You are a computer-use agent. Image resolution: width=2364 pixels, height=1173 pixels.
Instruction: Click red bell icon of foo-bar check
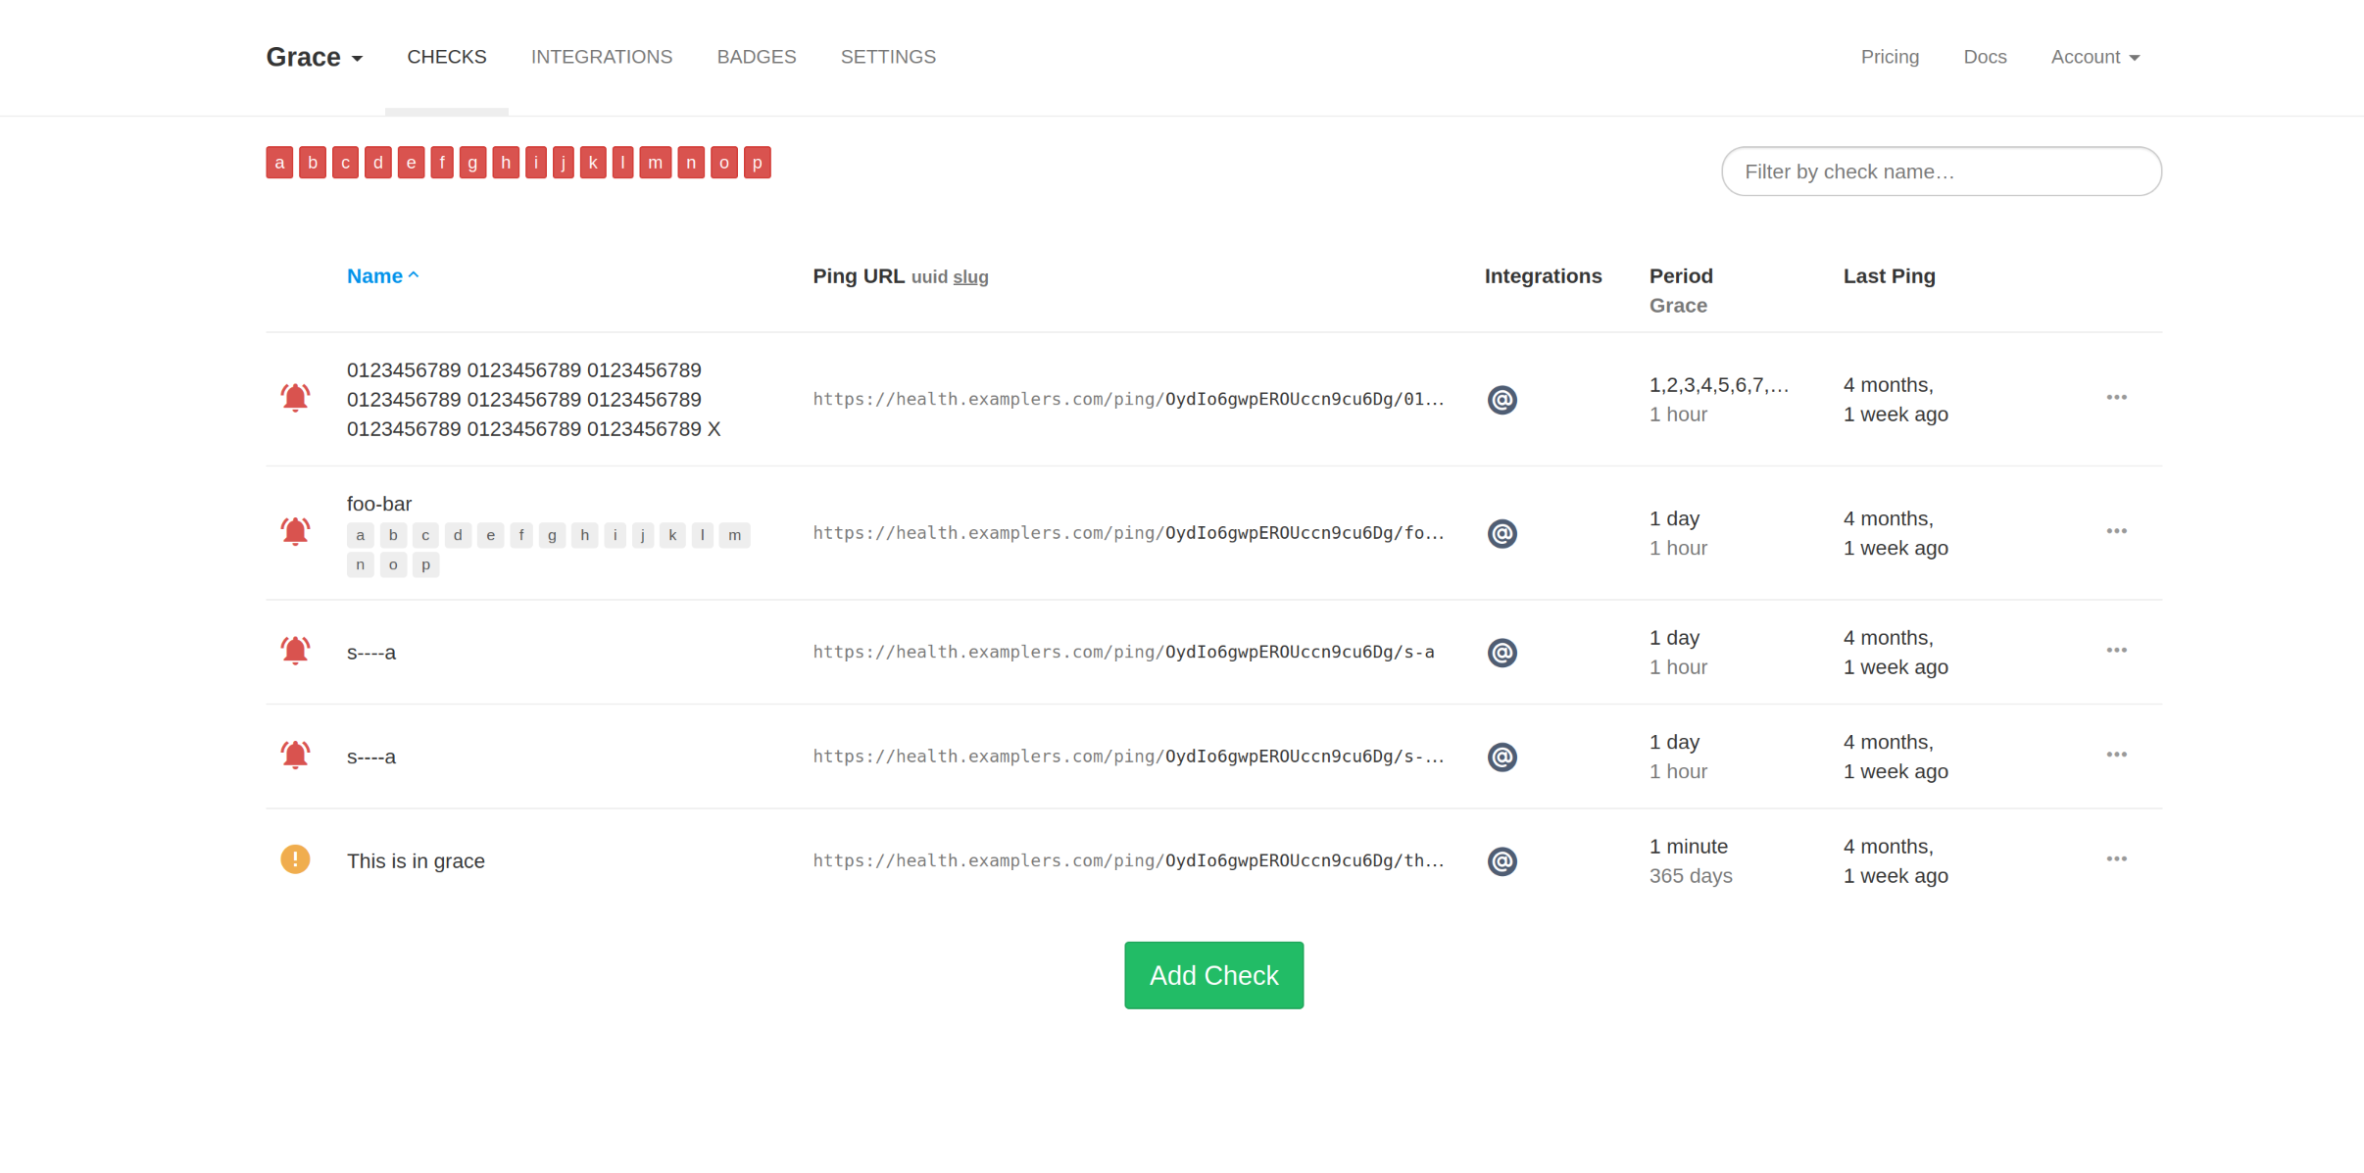coord(295,531)
